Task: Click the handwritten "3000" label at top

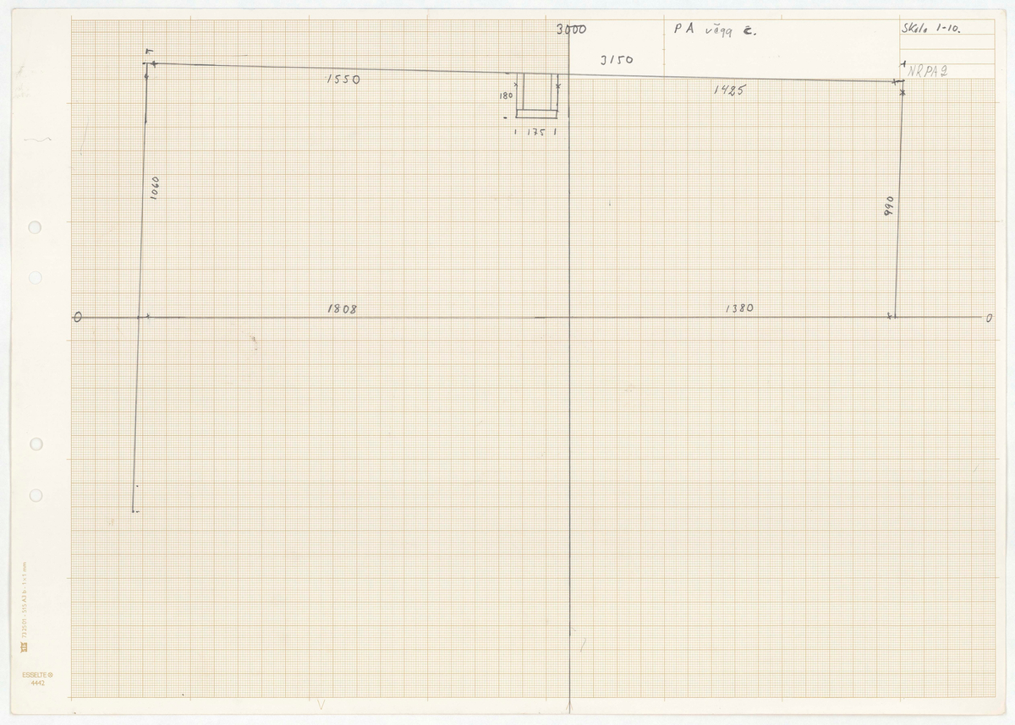Action: coord(572,30)
